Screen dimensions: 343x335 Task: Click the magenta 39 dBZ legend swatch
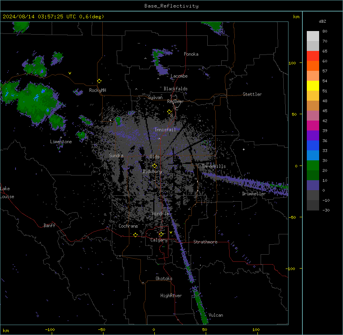(313, 125)
